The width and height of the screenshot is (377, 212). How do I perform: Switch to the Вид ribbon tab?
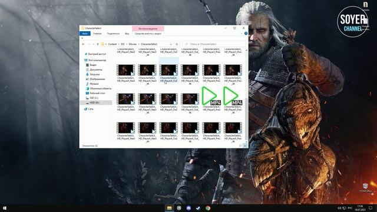(x=127, y=34)
